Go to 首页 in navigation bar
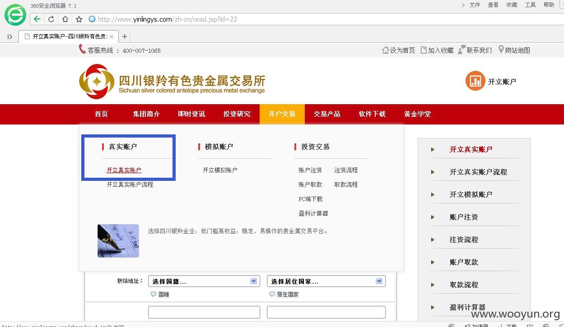Screen dimensions: 564x327 pos(102,114)
